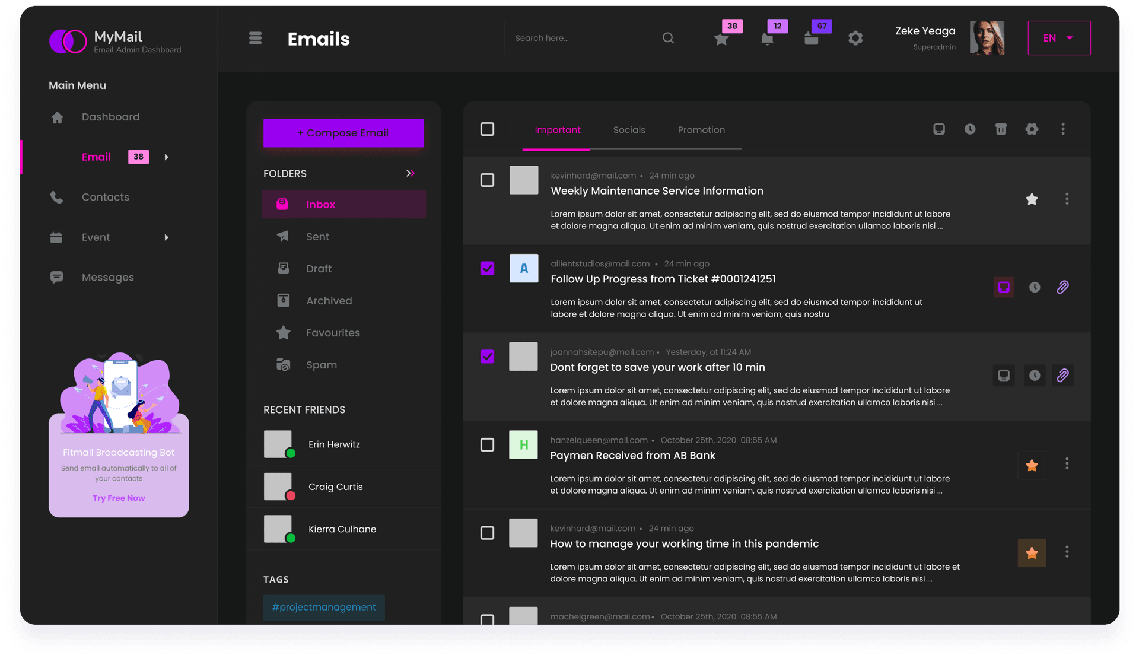The image size is (1139, 658).
Task: Star the email about payment received from AB Bank
Action: pos(1032,465)
